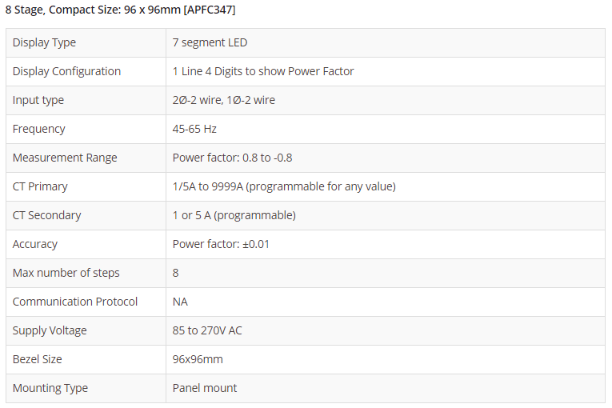The height and width of the screenshot is (408, 612).
Task: Click the Measurement Range label
Action: coord(65,158)
